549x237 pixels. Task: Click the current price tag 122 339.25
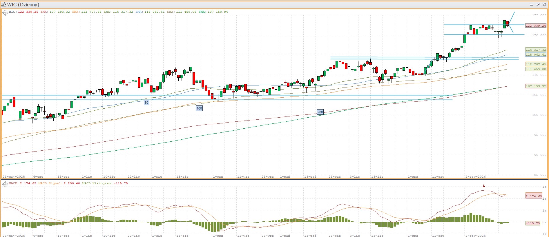536,25
